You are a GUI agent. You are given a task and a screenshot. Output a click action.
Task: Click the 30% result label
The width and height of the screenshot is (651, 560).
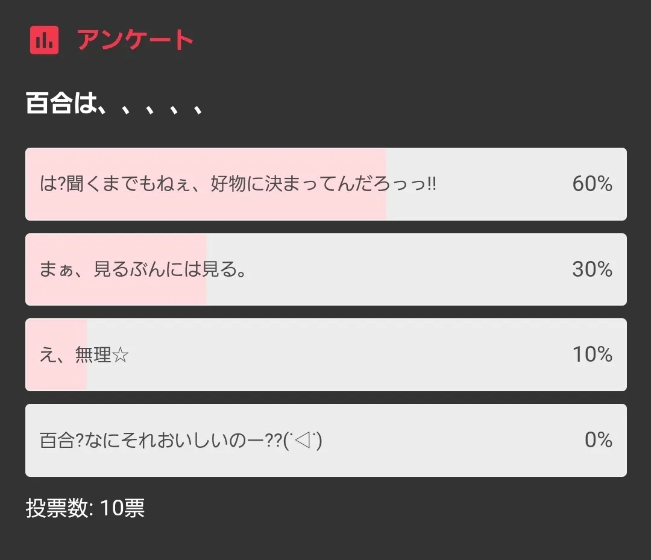(x=592, y=269)
